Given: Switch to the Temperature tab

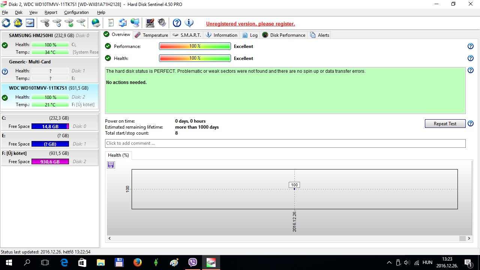Looking at the screenshot, I should 151,35.
